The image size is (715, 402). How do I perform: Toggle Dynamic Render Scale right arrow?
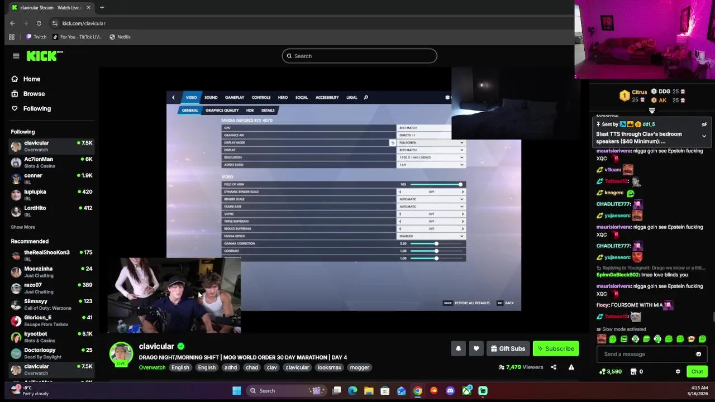click(463, 192)
